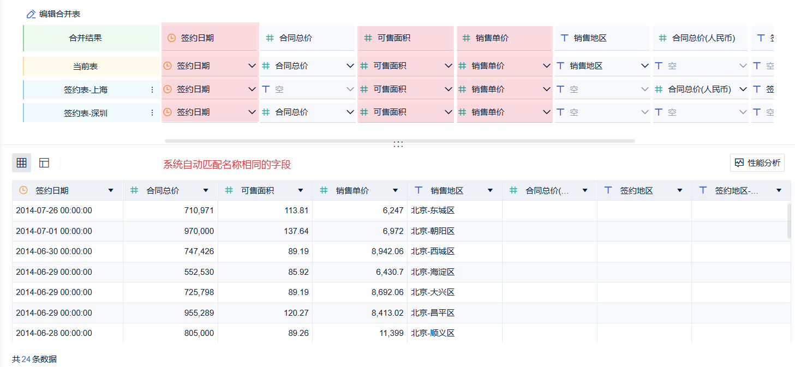Click the 24 record count link
Viewport: 795px width, 367px height.
(x=26, y=359)
